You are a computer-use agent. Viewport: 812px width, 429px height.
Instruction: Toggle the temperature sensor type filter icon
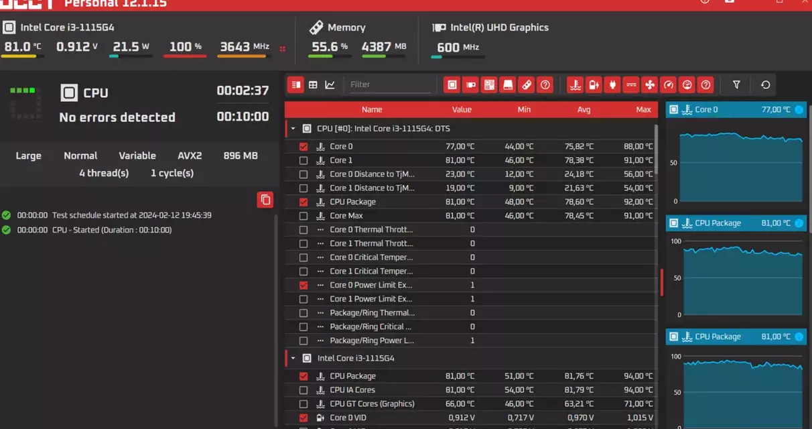click(x=574, y=84)
